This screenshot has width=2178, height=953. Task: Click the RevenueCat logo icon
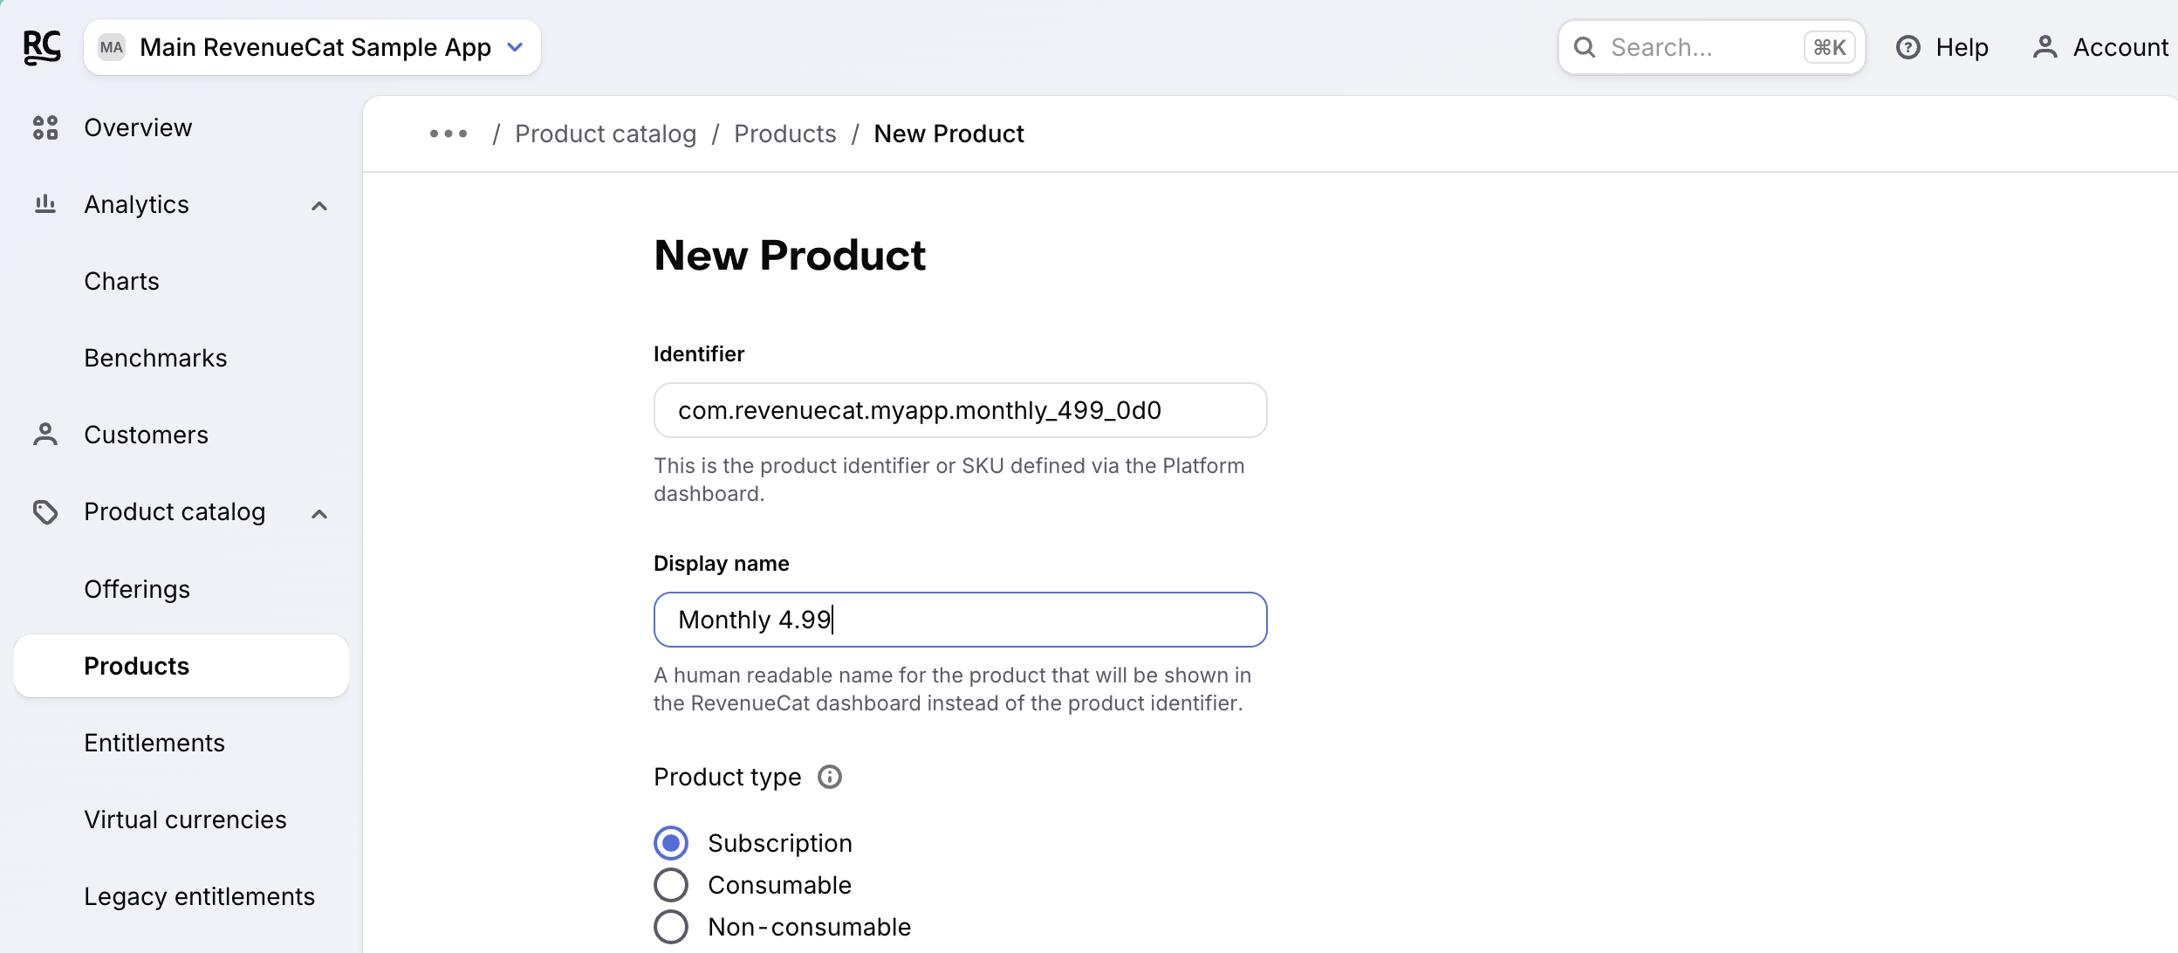coord(42,47)
